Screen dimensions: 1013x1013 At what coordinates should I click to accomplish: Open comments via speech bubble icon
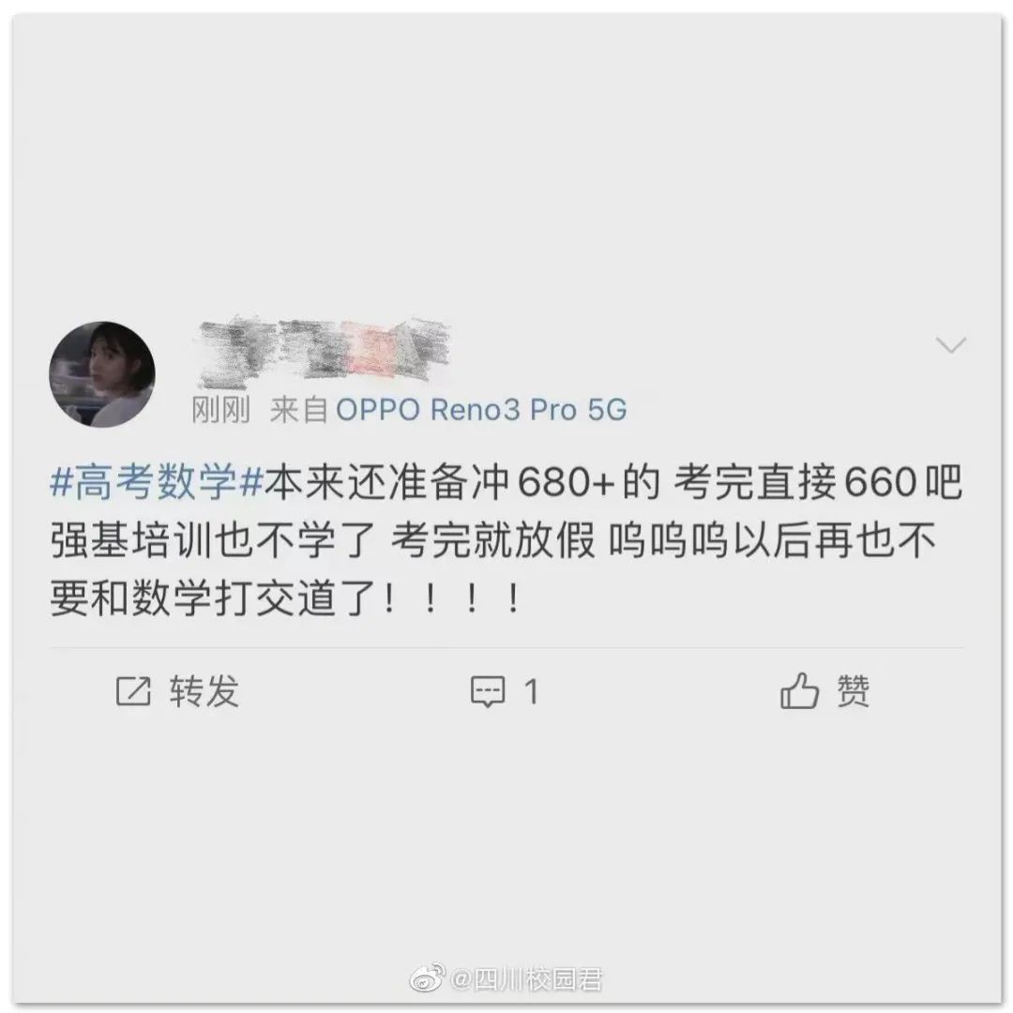[x=488, y=692]
